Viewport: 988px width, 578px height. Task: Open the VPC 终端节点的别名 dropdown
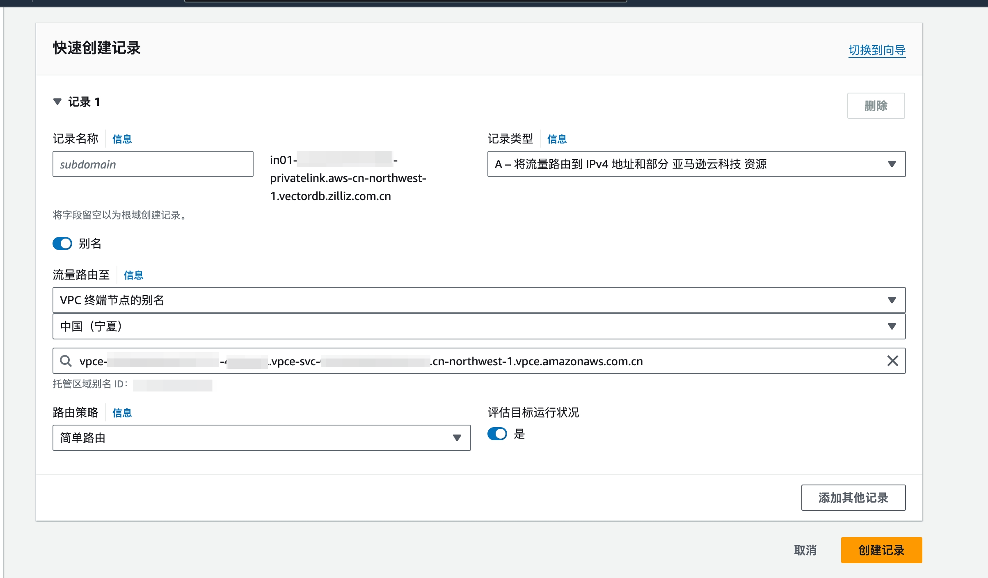click(478, 300)
